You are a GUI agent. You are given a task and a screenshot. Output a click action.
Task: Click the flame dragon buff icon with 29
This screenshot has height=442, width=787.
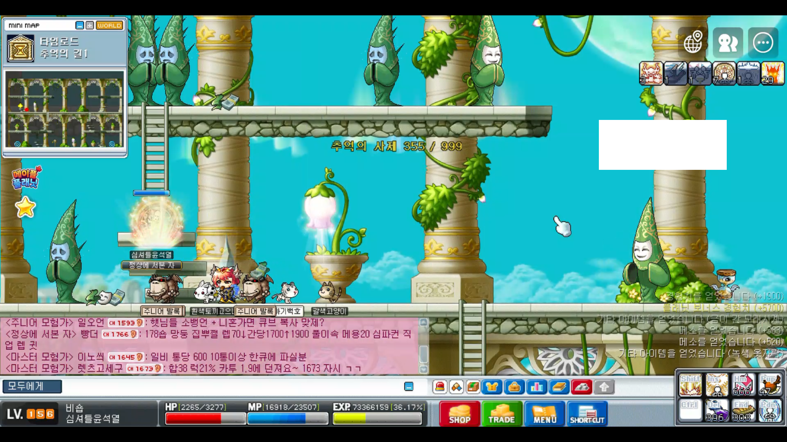click(773, 73)
